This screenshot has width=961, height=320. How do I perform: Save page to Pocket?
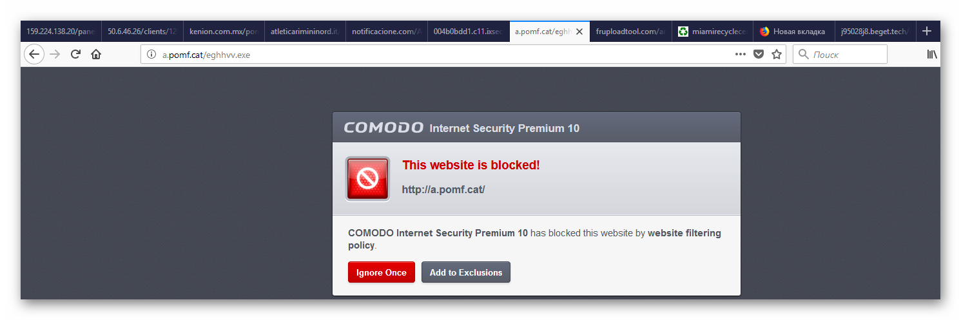coord(759,55)
